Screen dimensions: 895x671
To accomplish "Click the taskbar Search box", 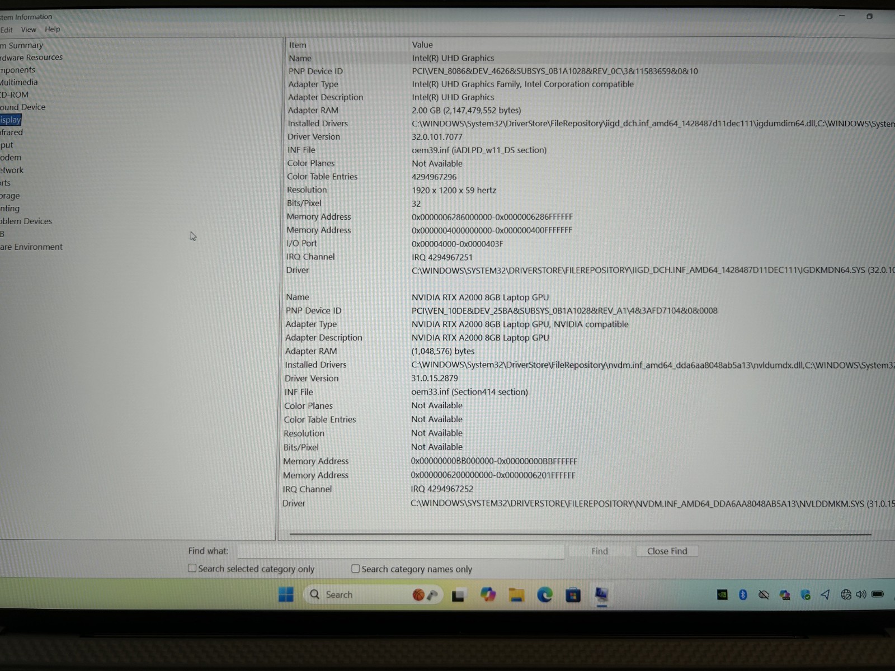I will pos(373,595).
